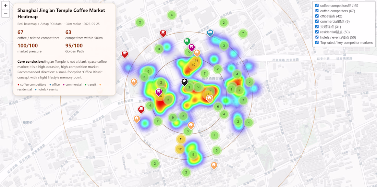This screenshot has height=187, width=377.
Task: Expand the cluster 14 above cluster 10
Action: pos(196,60)
